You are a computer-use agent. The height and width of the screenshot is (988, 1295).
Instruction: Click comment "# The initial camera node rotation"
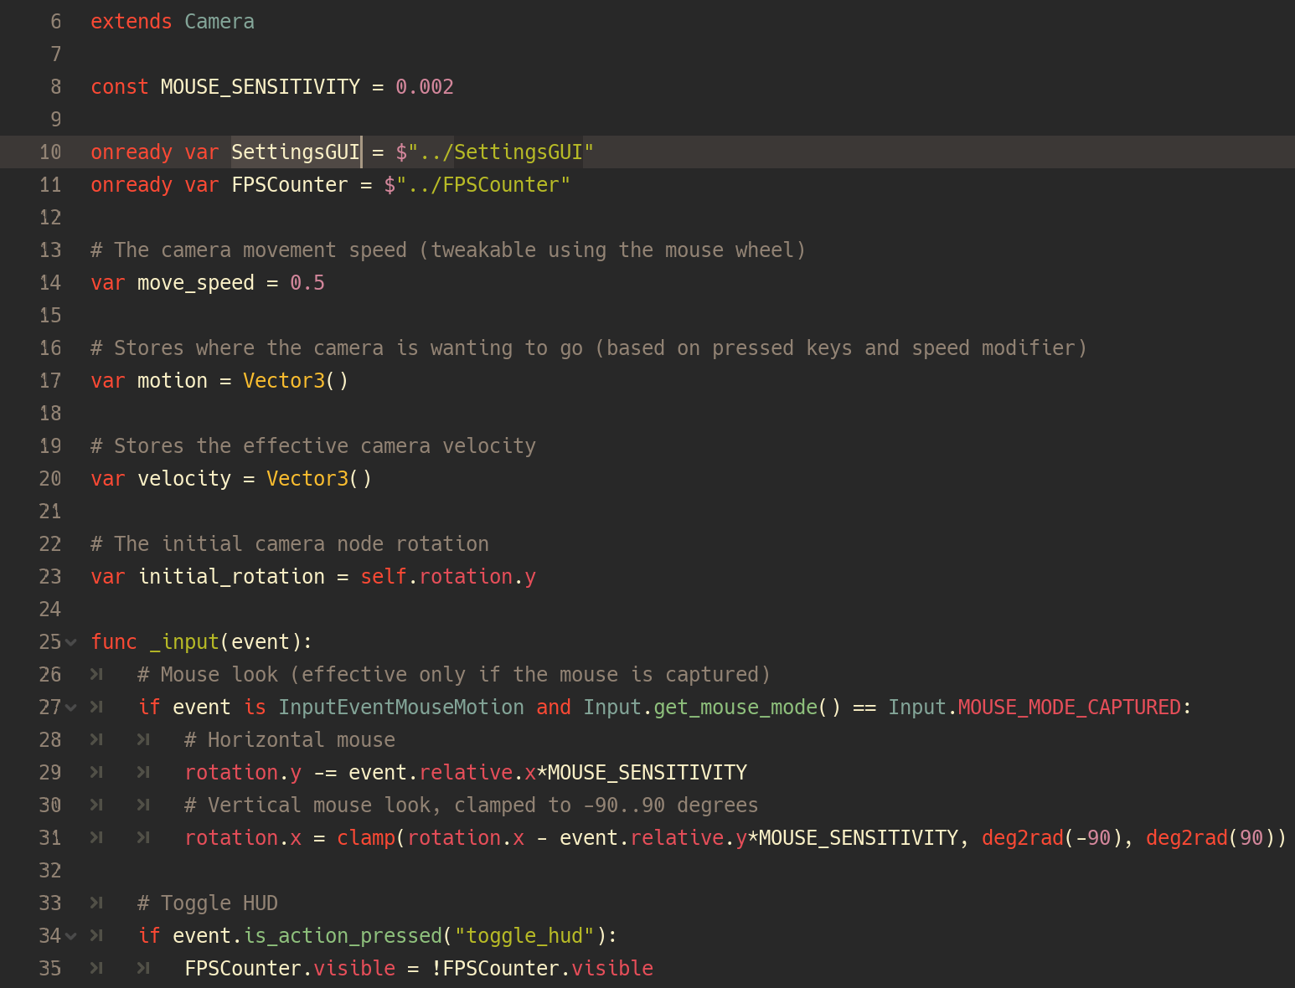coord(290,544)
